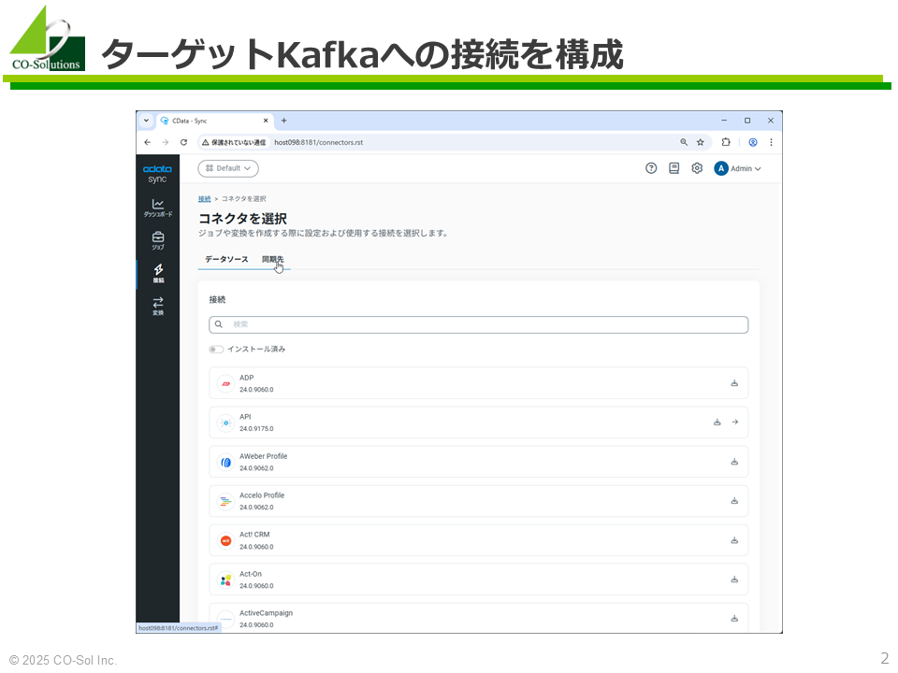Click the AWeber logo thumbnail

pyautogui.click(x=225, y=462)
